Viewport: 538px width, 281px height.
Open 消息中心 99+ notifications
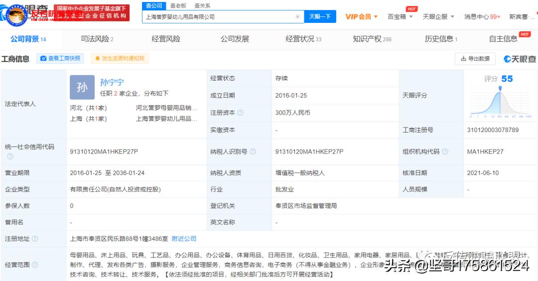pos(482,16)
